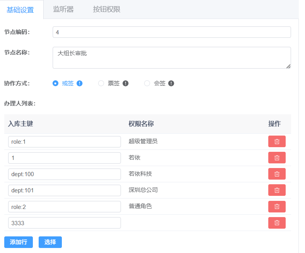Remove the dept:100 若依科技 row

(x=277, y=174)
